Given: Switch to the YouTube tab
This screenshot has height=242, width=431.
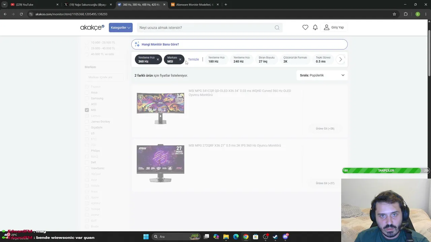Looking at the screenshot, I should click(33, 5).
